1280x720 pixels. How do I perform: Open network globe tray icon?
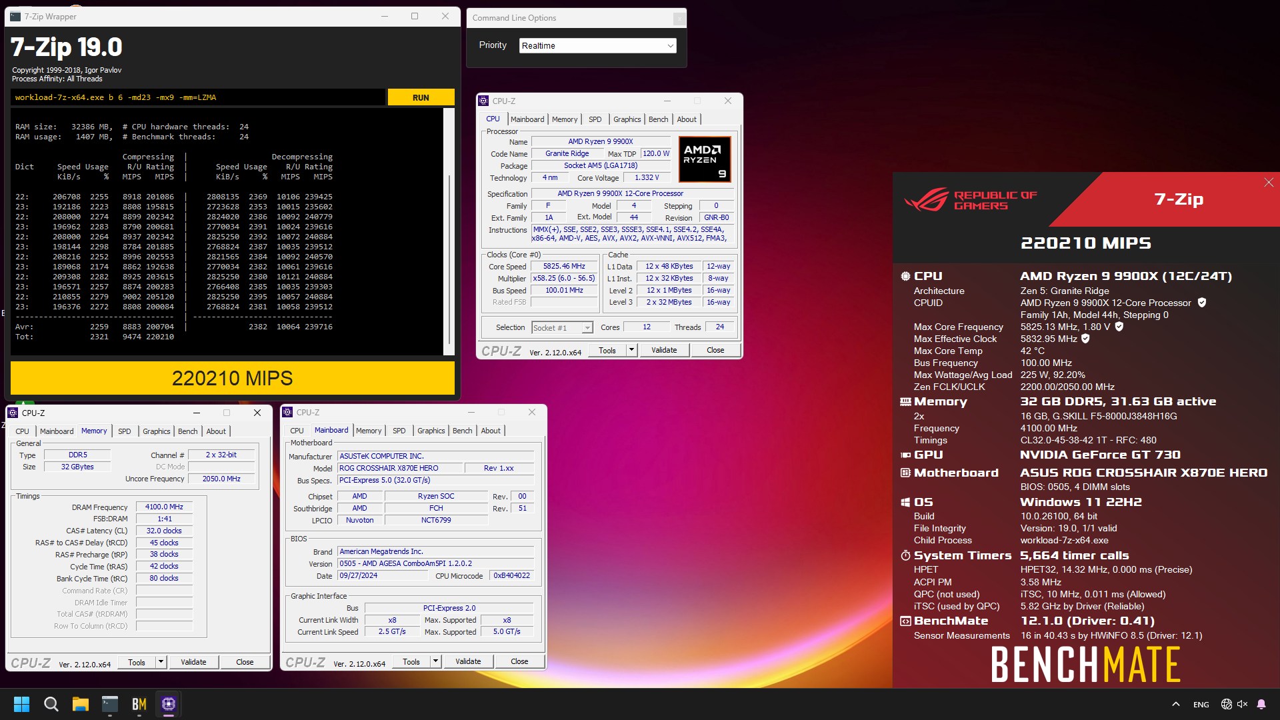tap(1226, 704)
